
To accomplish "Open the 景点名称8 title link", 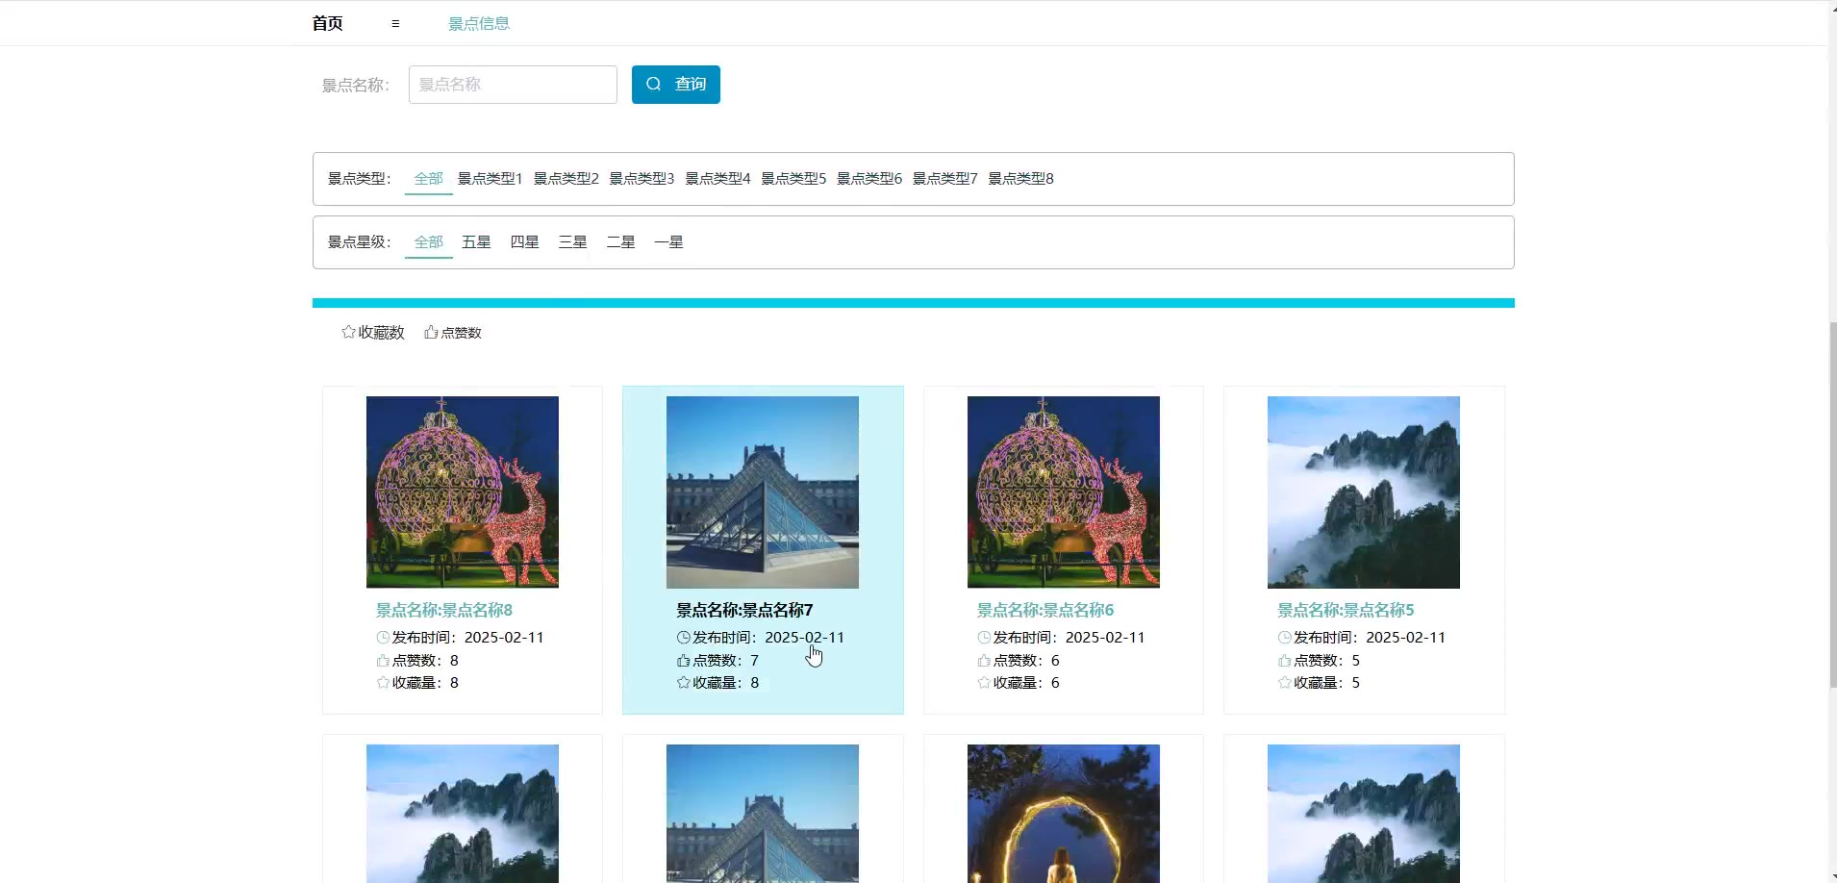I will coord(443,610).
